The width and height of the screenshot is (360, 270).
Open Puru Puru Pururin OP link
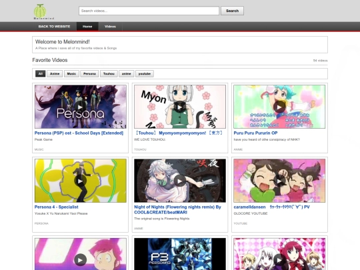pyautogui.click(x=255, y=133)
